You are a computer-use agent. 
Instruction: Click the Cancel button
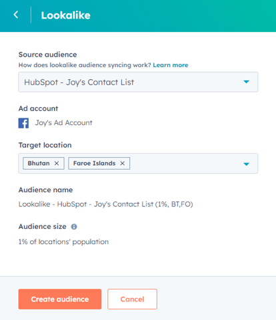(x=132, y=299)
